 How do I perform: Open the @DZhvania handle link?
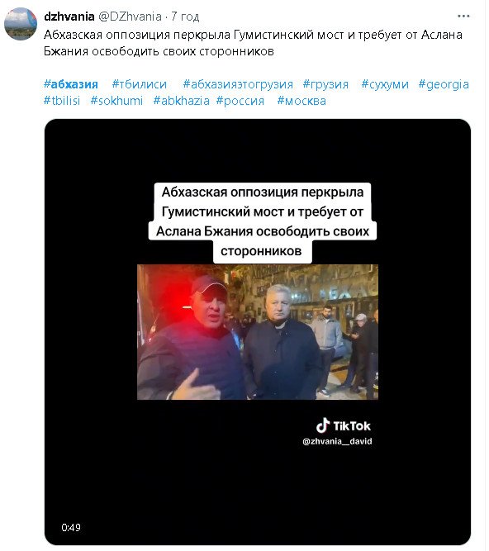130,17
